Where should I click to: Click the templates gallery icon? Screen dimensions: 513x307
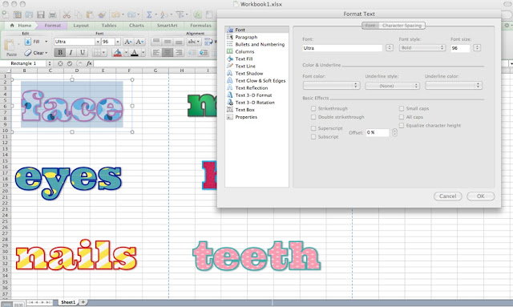17,14
